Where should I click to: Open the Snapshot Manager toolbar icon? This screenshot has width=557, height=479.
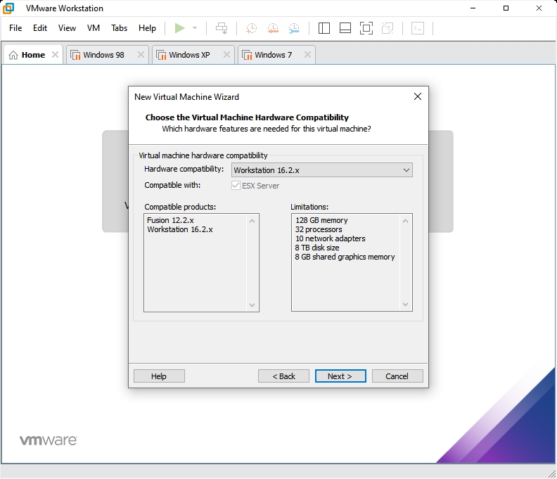click(x=294, y=28)
